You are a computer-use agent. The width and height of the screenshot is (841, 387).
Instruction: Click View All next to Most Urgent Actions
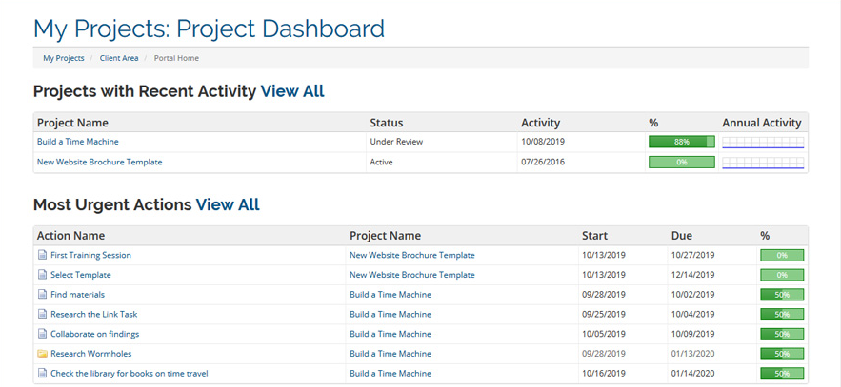click(x=228, y=205)
